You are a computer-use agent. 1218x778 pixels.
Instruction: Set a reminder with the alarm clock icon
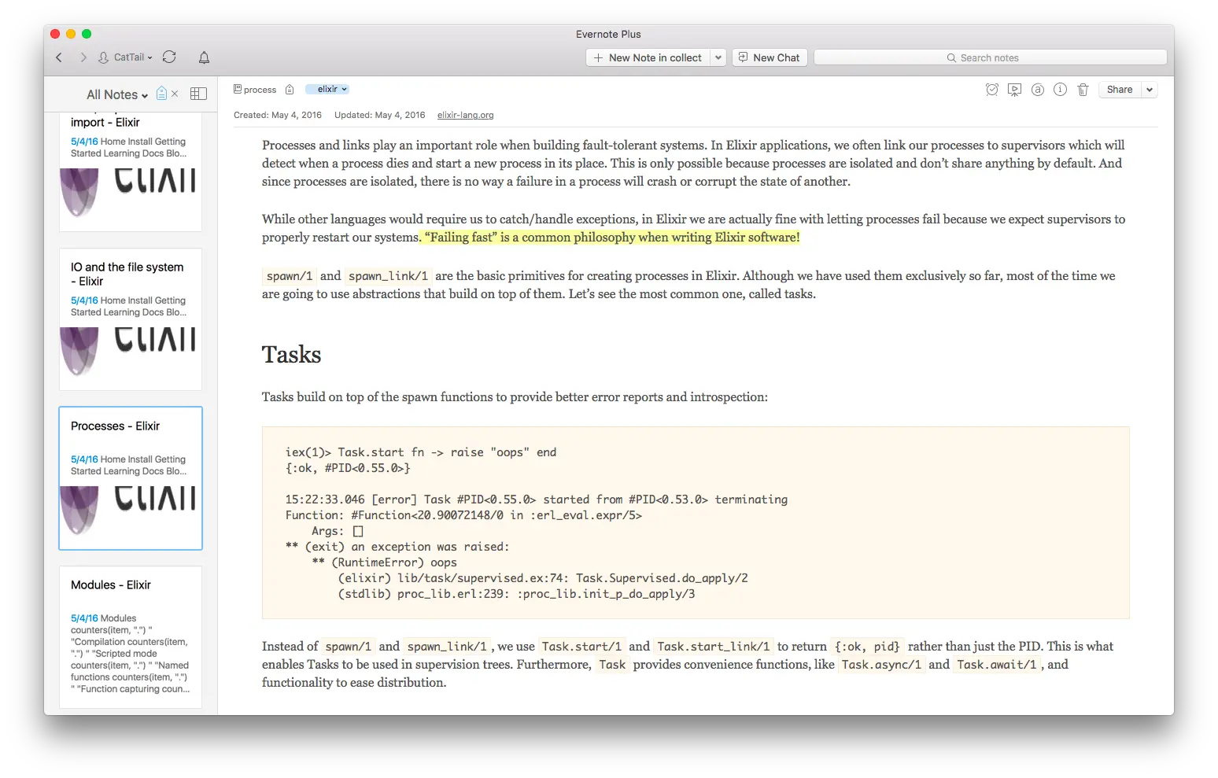[x=992, y=90]
